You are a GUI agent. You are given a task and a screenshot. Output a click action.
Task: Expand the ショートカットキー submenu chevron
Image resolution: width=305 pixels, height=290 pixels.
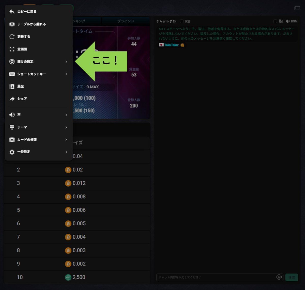[66, 74]
